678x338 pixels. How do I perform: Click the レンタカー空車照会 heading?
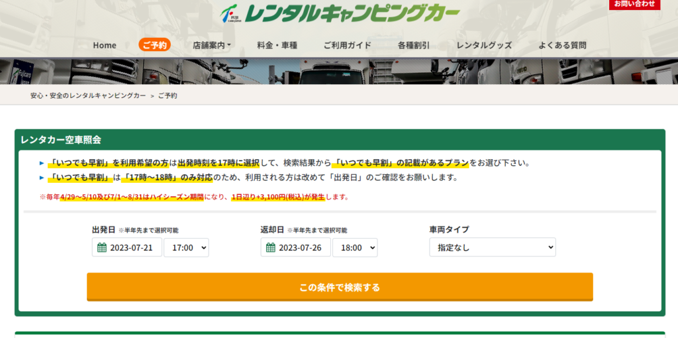pos(60,139)
